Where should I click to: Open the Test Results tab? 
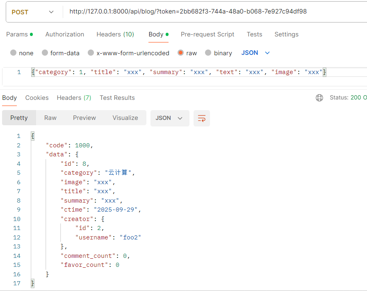117,98
